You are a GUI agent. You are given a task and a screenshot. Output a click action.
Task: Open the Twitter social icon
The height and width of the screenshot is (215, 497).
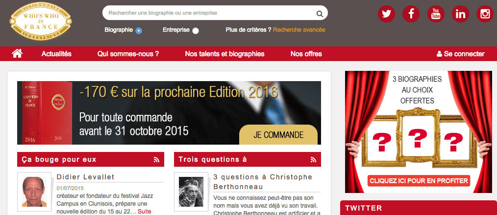click(386, 14)
